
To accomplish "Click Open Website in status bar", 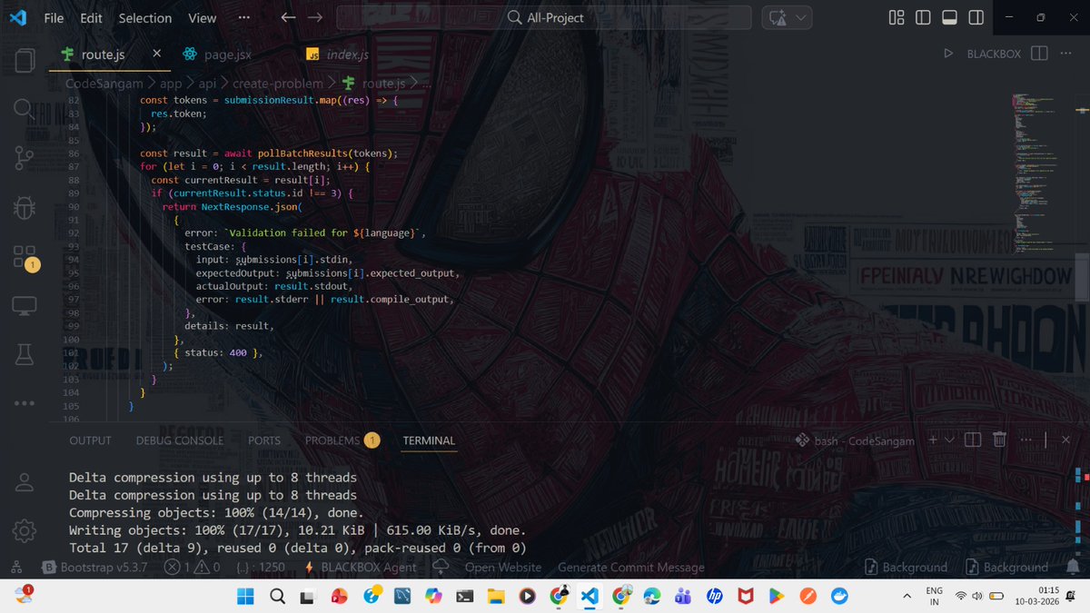I will click(502, 568).
